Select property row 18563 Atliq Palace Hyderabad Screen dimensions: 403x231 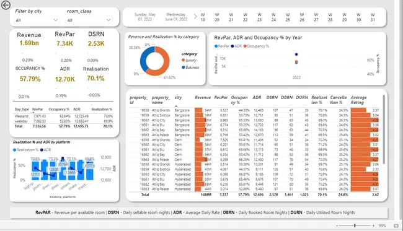(254, 189)
